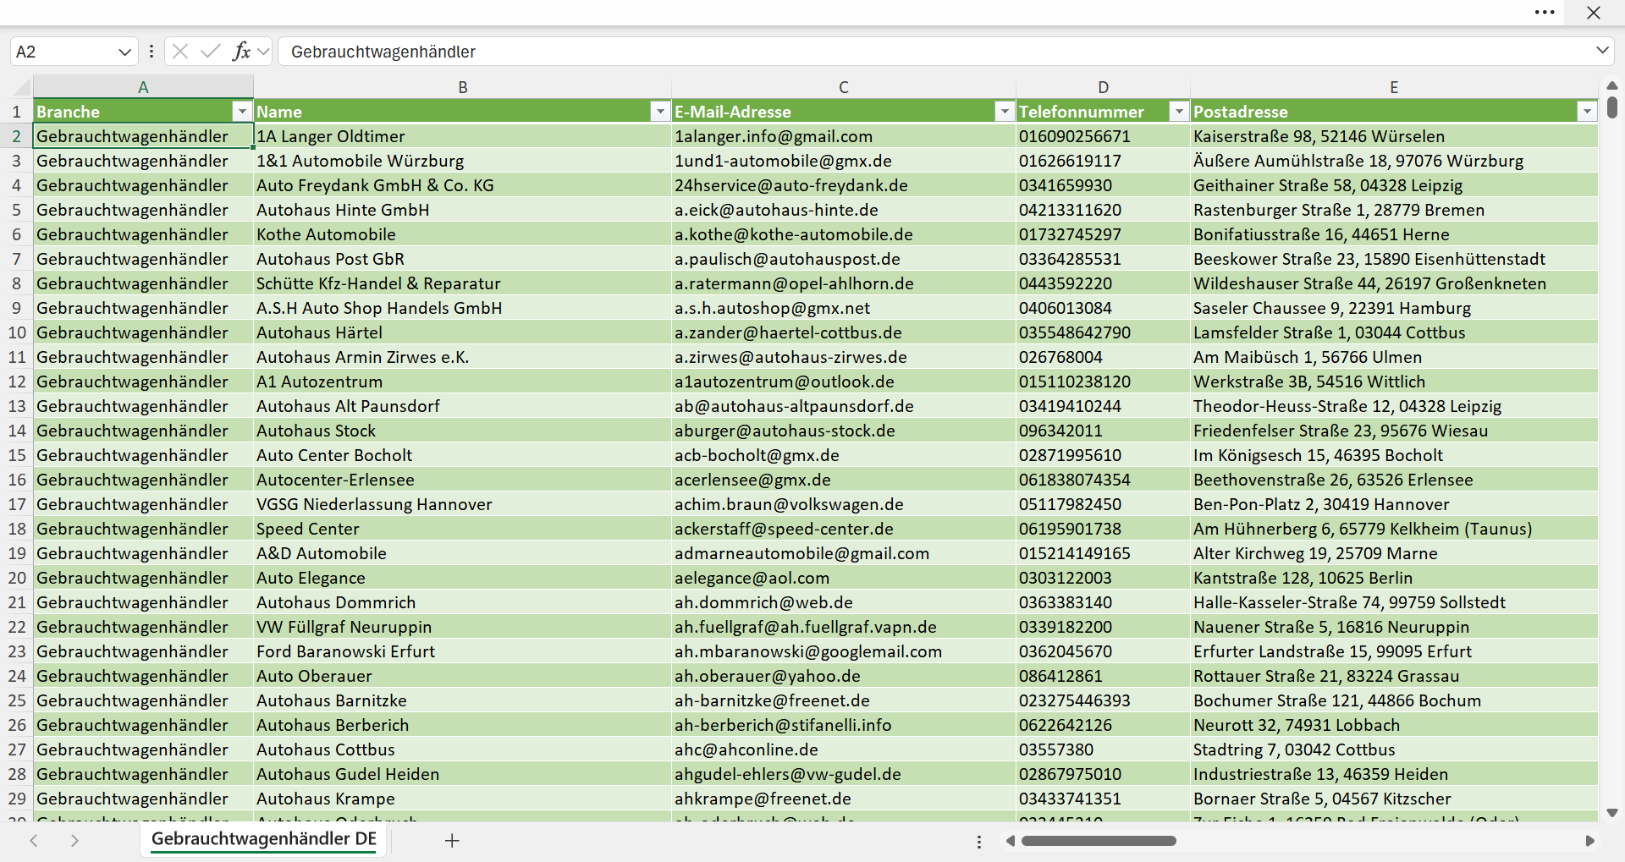Select Schütte Kfz-Handel & Reparatur cell

click(x=463, y=283)
